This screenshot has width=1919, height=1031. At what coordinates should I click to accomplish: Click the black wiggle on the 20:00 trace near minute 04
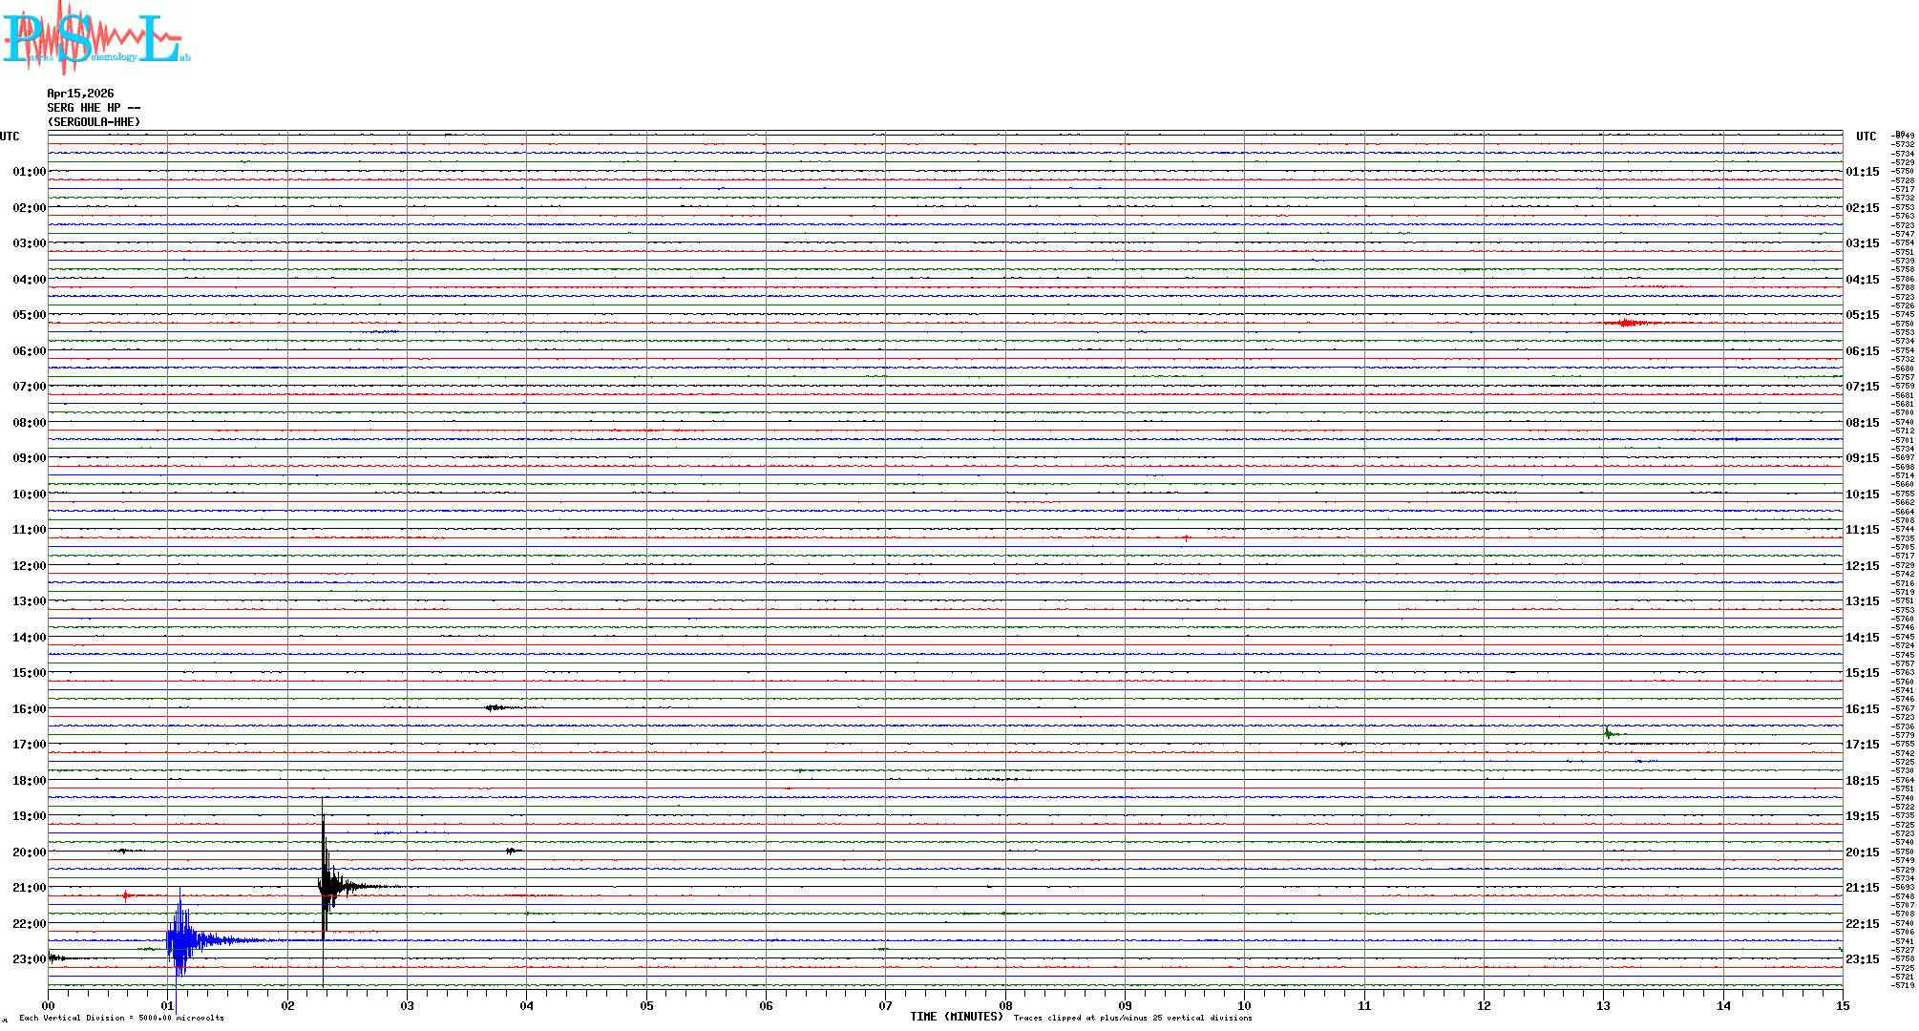click(513, 851)
